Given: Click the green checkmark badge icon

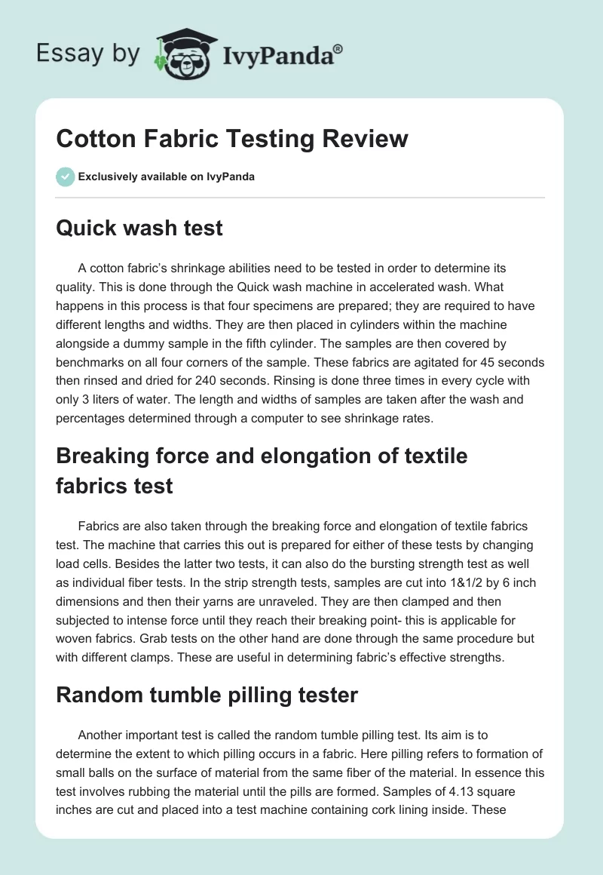Looking at the screenshot, I should point(65,177).
